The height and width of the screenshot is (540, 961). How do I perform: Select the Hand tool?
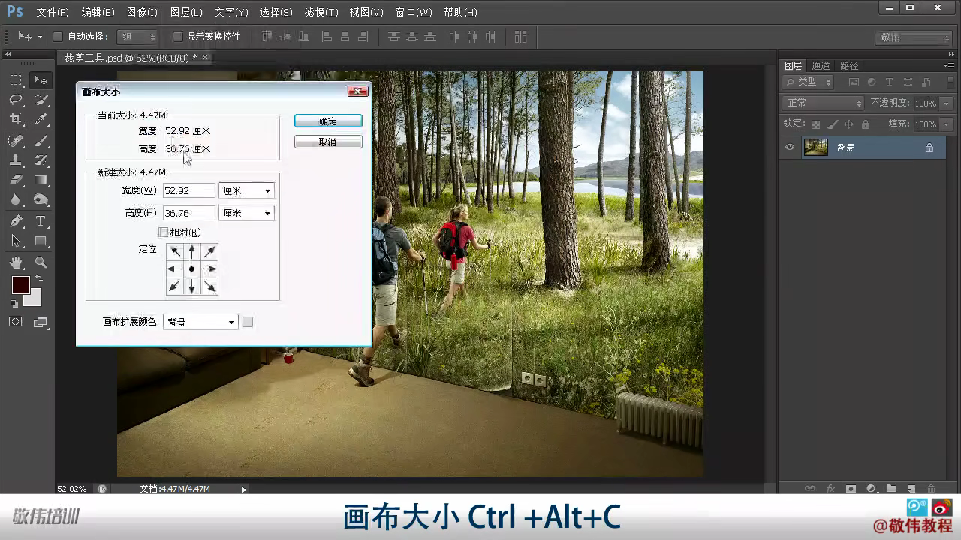click(x=16, y=262)
